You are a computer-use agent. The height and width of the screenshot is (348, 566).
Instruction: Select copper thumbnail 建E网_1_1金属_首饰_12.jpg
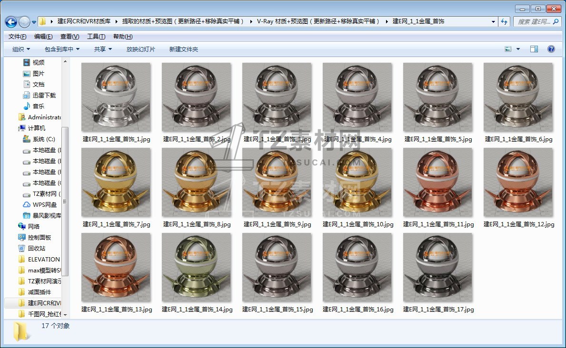point(518,182)
